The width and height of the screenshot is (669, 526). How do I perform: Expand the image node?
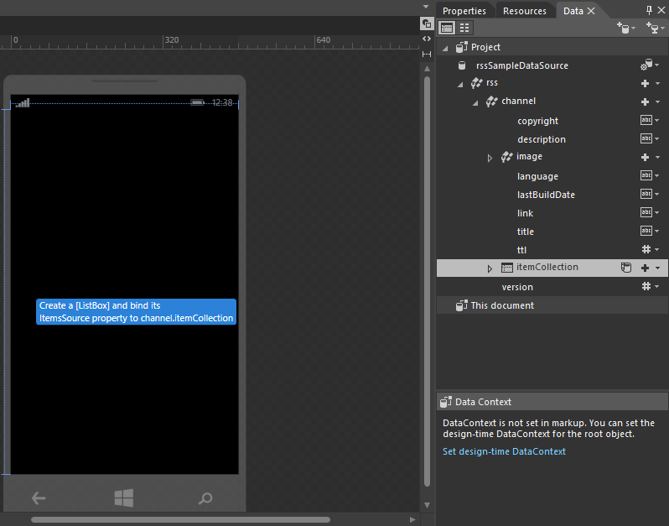[490, 158]
